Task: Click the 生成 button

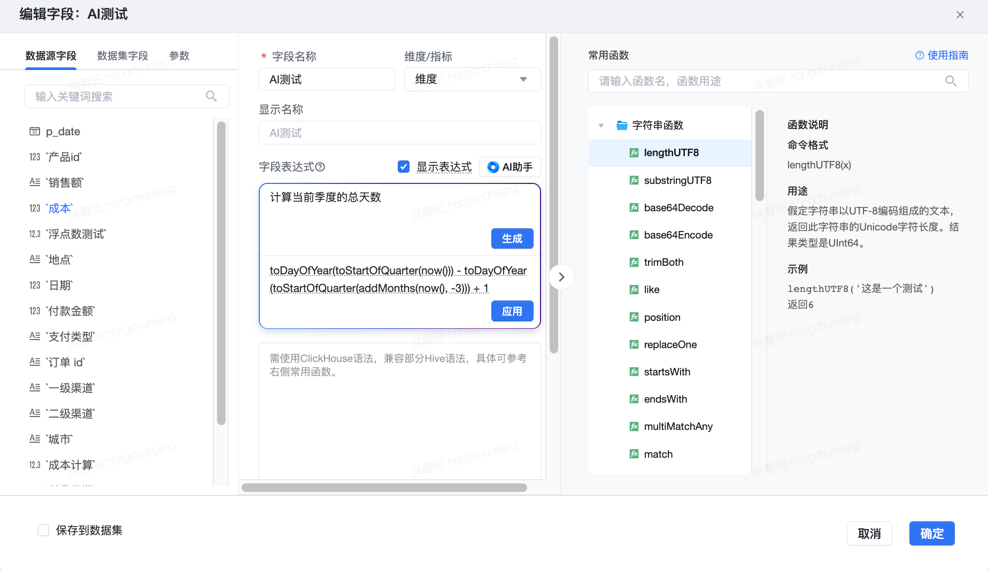Action: pos(512,238)
